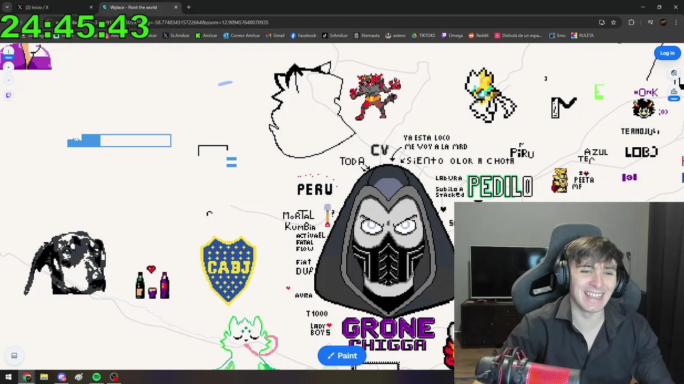The image size is (684, 384).
Task: Open the Extensions puzzle icon
Action: [632, 22]
